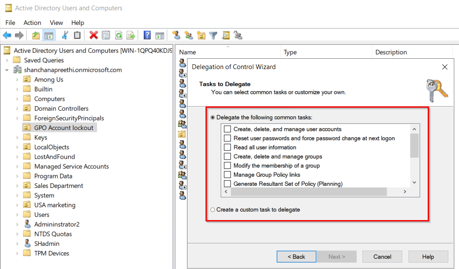Open the Find objects magnifier icon
The image size is (459, 269).
tap(225, 35)
